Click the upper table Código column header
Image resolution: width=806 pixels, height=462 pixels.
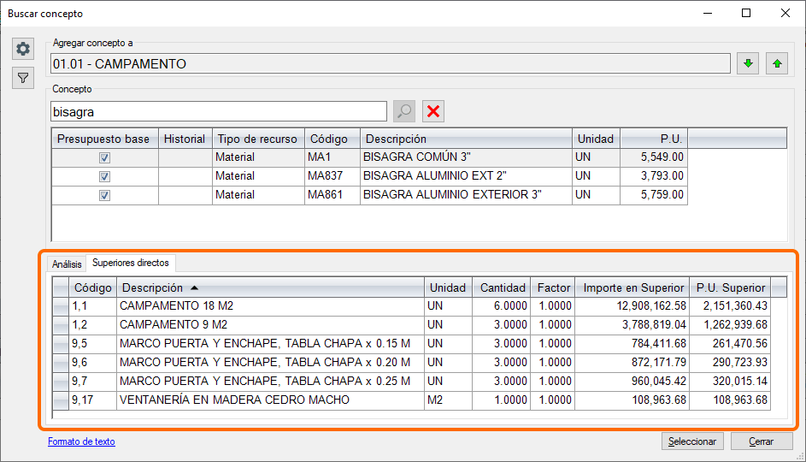pos(332,139)
